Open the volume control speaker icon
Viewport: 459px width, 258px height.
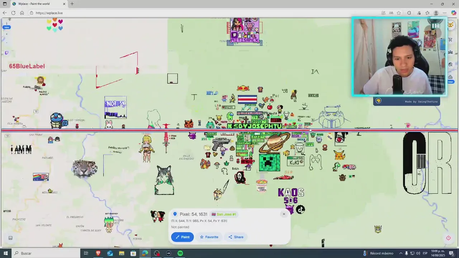[418, 253]
